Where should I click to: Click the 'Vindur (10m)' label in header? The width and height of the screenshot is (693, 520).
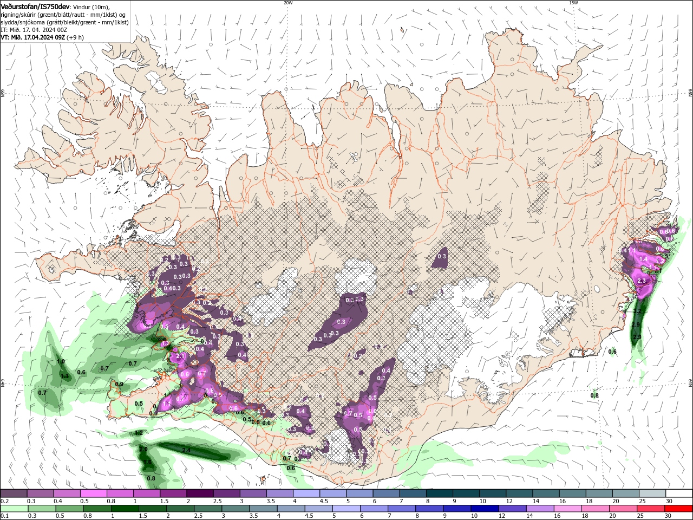pos(90,6)
